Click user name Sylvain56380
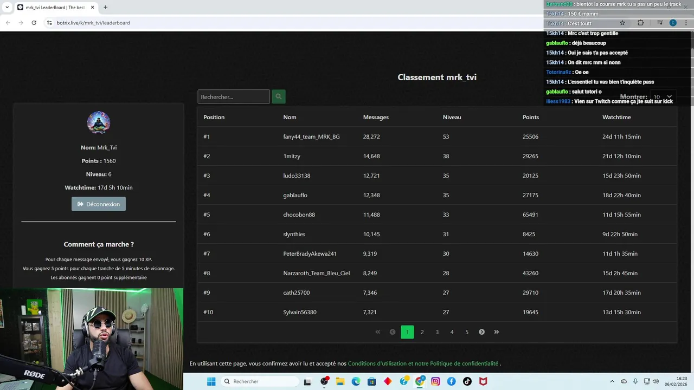Screen dimensions: 694x390 300,312
